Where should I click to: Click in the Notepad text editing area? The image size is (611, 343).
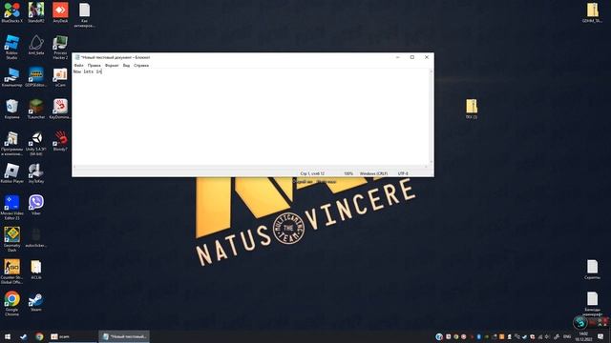click(250, 116)
